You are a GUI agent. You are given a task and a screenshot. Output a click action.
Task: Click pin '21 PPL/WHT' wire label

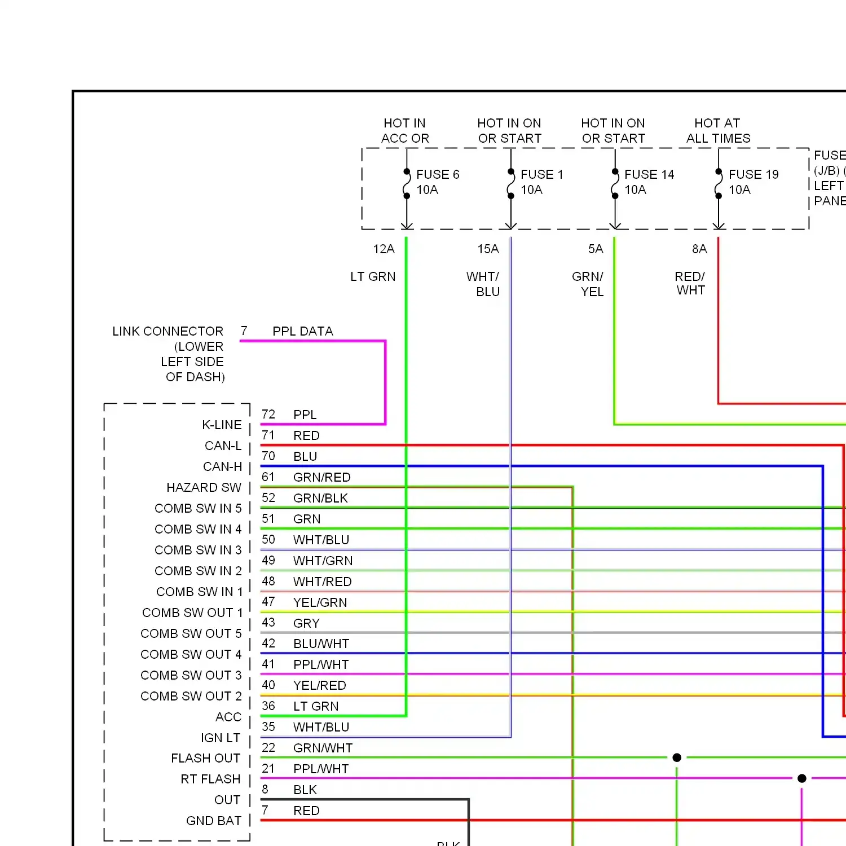[305, 769]
